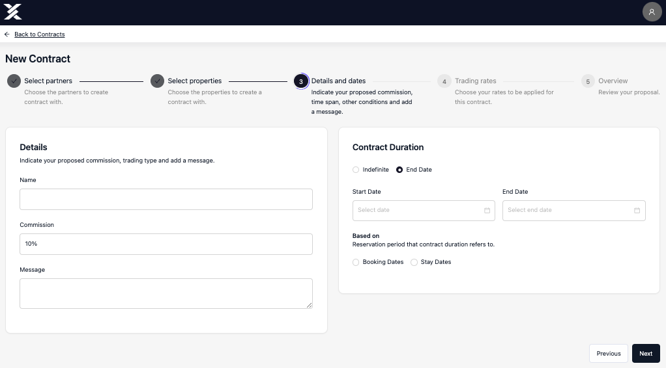Follow the Back to Contracts link
This screenshot has width=666, height=368.
pyautogui.click(x=40, y=34)
